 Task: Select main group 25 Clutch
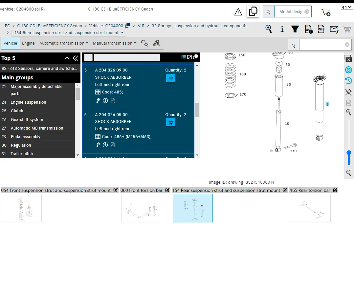pyautogui.click(x=37, y=111)
